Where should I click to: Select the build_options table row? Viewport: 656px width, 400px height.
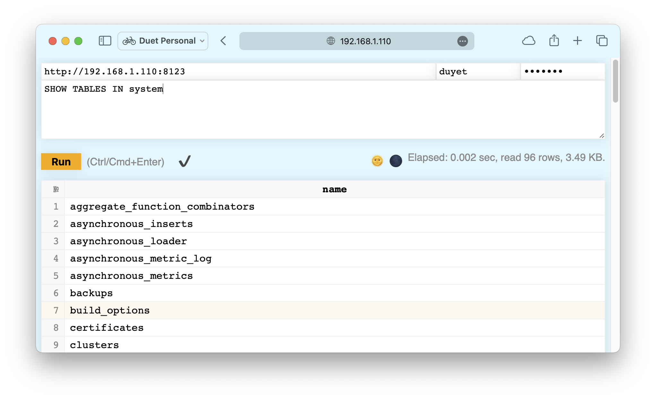click(110, 310)
